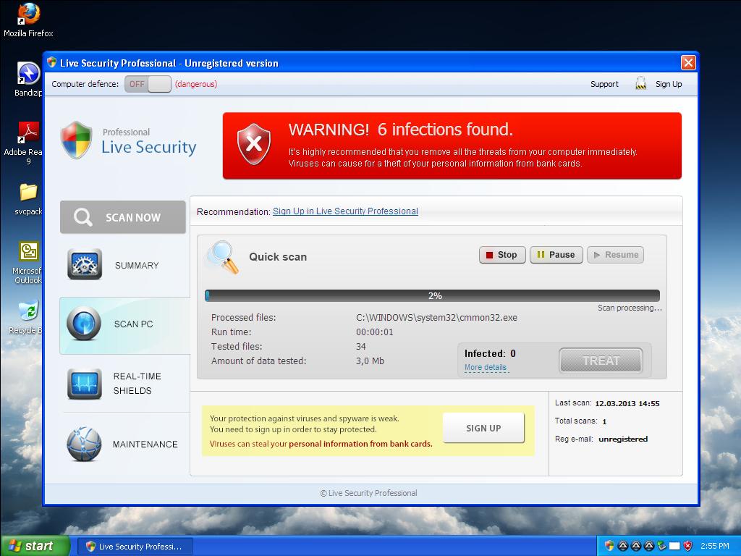Click the Real-Time Shields monitor icon
Image resolution: width=741 pixels, height=556 pixels.
(85, 384)
